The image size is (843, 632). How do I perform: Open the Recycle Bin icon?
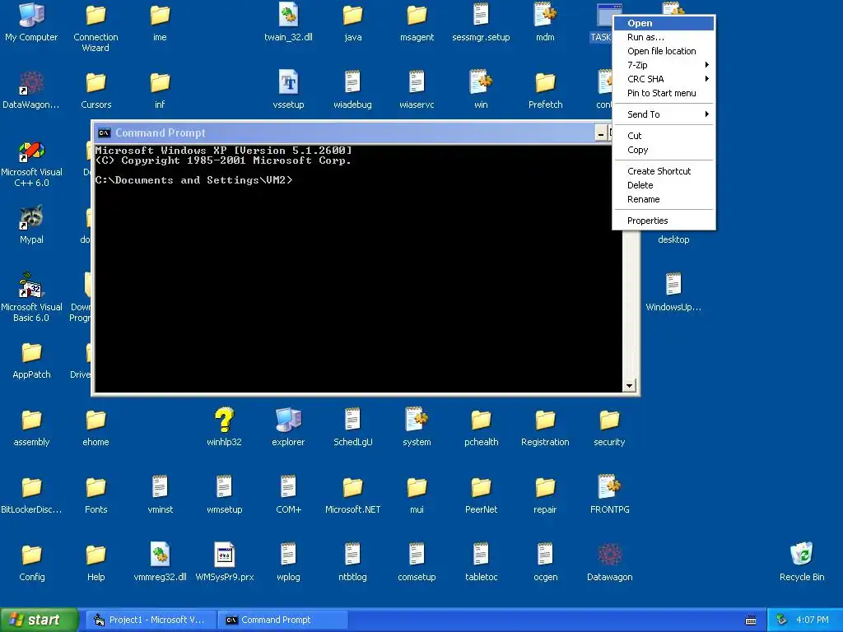pos(802,555)
